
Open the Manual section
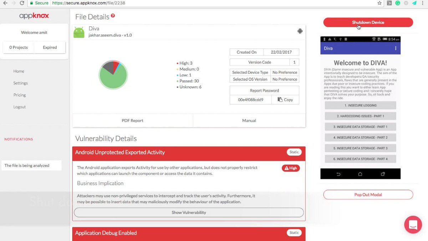249,120
